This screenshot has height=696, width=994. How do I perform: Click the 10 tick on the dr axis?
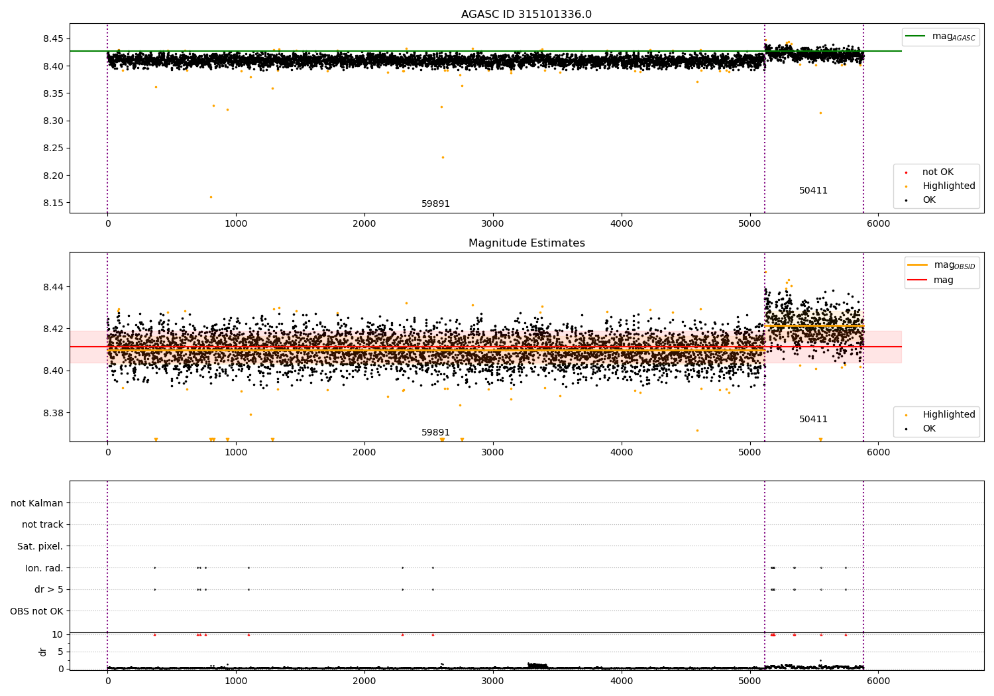click(x=58, y=635)
